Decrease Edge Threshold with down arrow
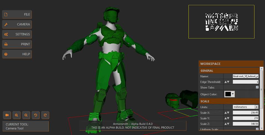Image resolution: width=265 pixels, height=135 pixels. coord(228,82)
